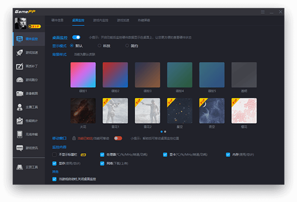Image resolution: width=297 pixels, height=202 pixels.
Task: Choose the gray transparent skin
Action: pyautogui.click(x=244, y=75)
